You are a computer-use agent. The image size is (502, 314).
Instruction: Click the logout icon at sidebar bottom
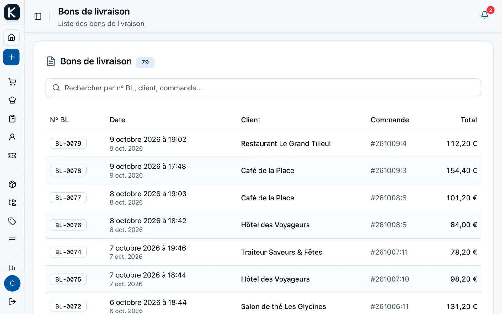click(12, 302)
